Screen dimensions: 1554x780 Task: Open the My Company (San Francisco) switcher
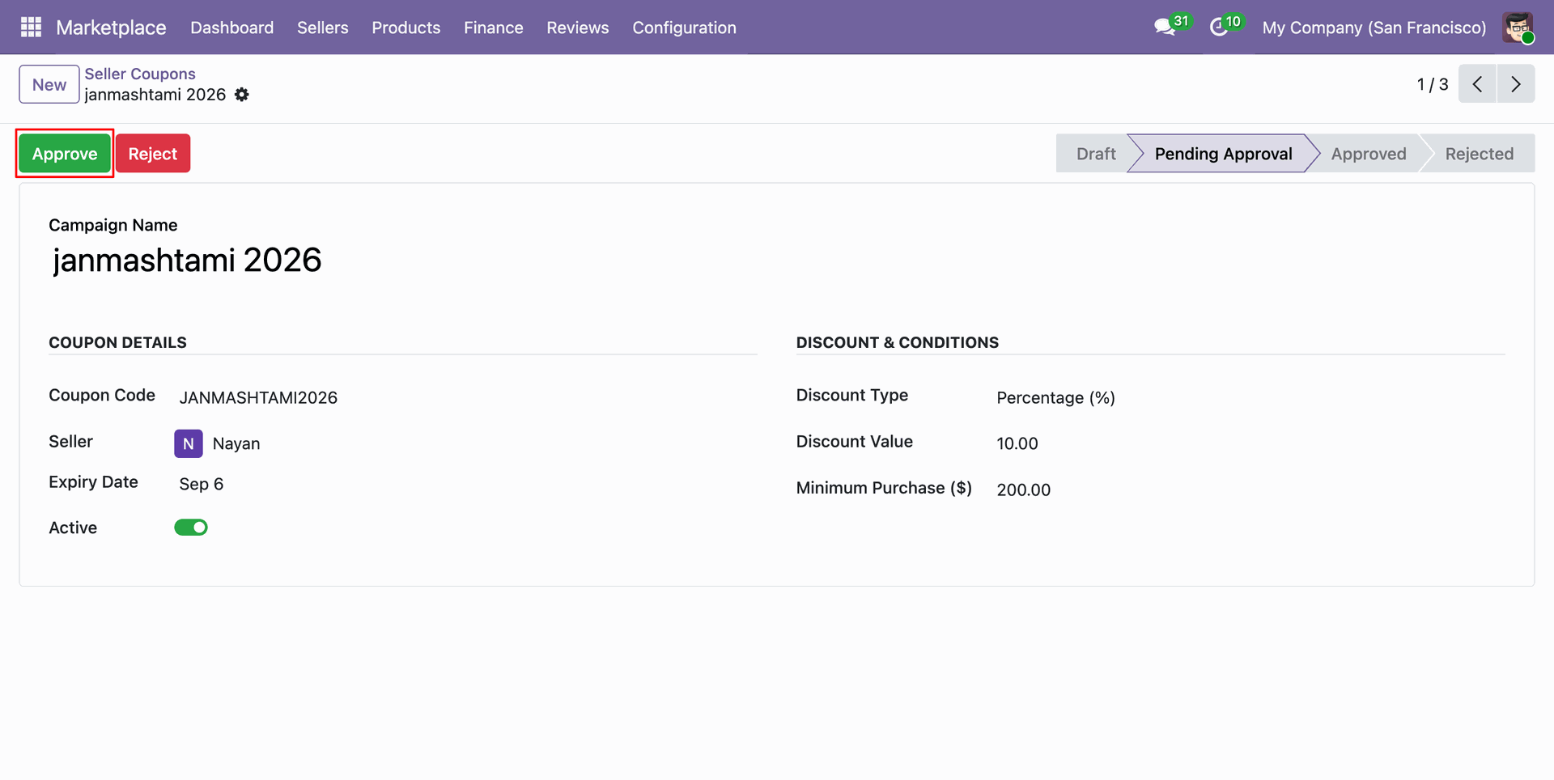1374,28
